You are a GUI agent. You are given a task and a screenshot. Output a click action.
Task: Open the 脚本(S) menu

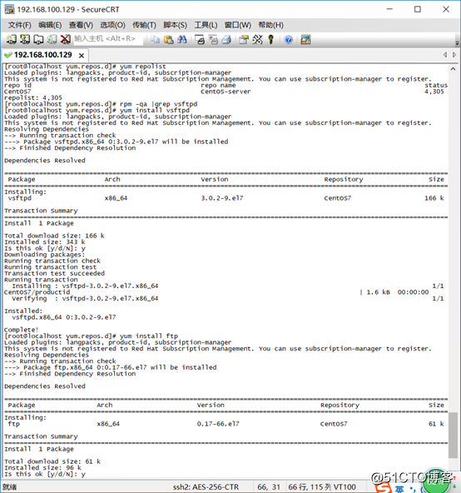tap(175, 25)
